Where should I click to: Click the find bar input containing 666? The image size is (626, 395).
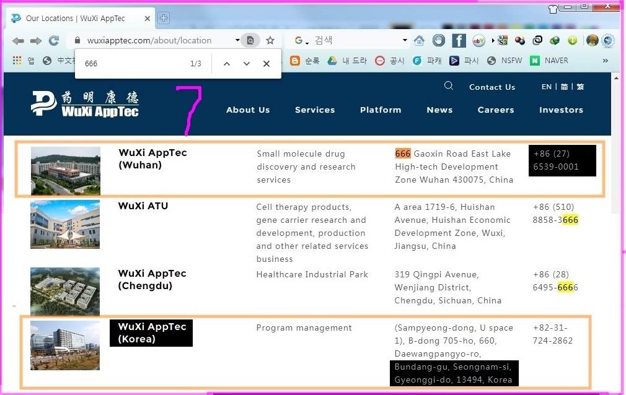click(134, 64)
